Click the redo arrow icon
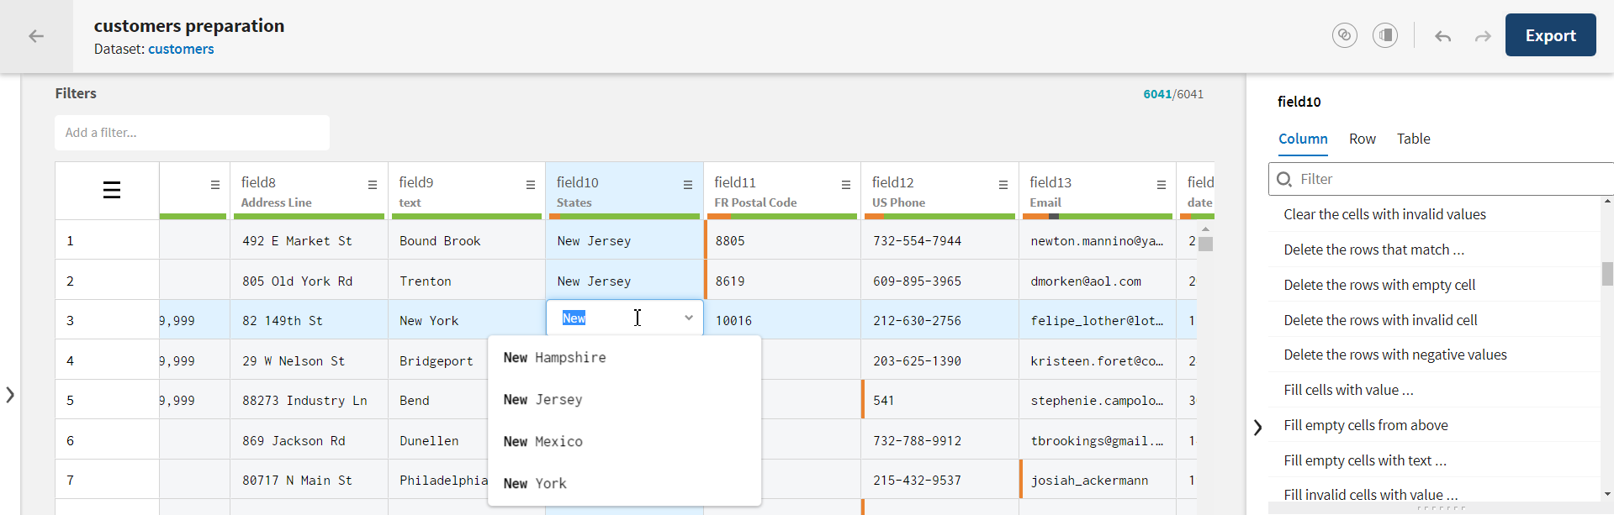 tap(1483, 36)
